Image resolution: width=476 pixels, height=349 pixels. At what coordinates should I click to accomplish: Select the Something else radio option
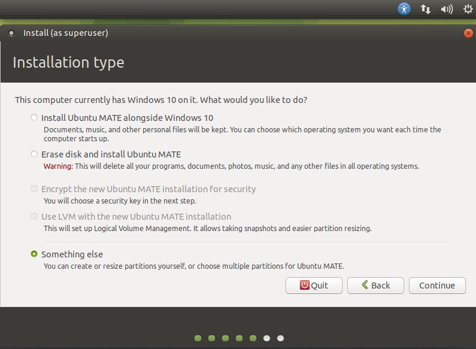pyautogui.click(x=34, y=254)
